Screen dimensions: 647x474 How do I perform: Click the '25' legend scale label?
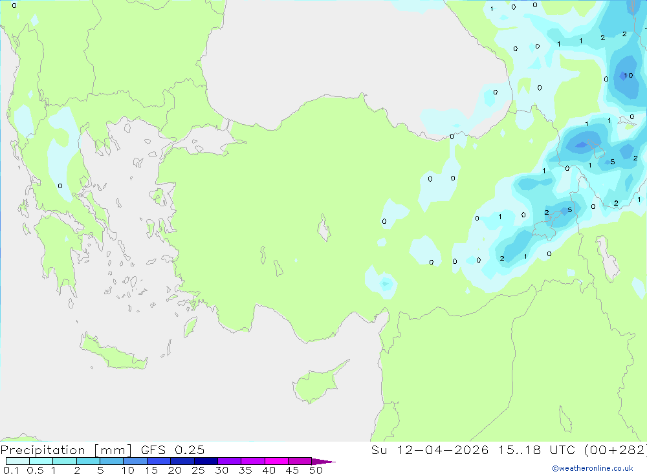[x=198, y=470]
